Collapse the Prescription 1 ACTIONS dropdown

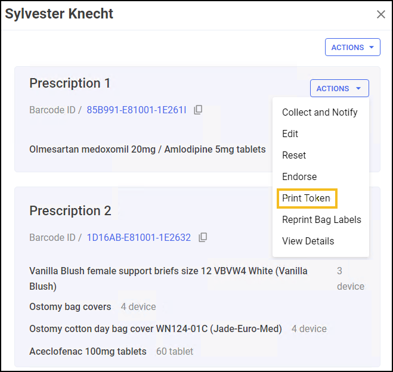tap(339, 88)
